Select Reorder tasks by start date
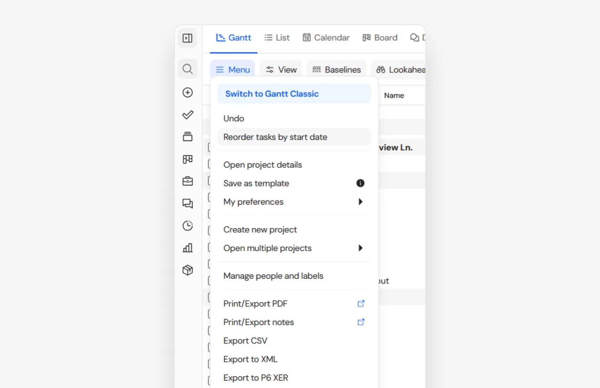The height and width of the screenshot is (388, 600). tap(294, 137)
